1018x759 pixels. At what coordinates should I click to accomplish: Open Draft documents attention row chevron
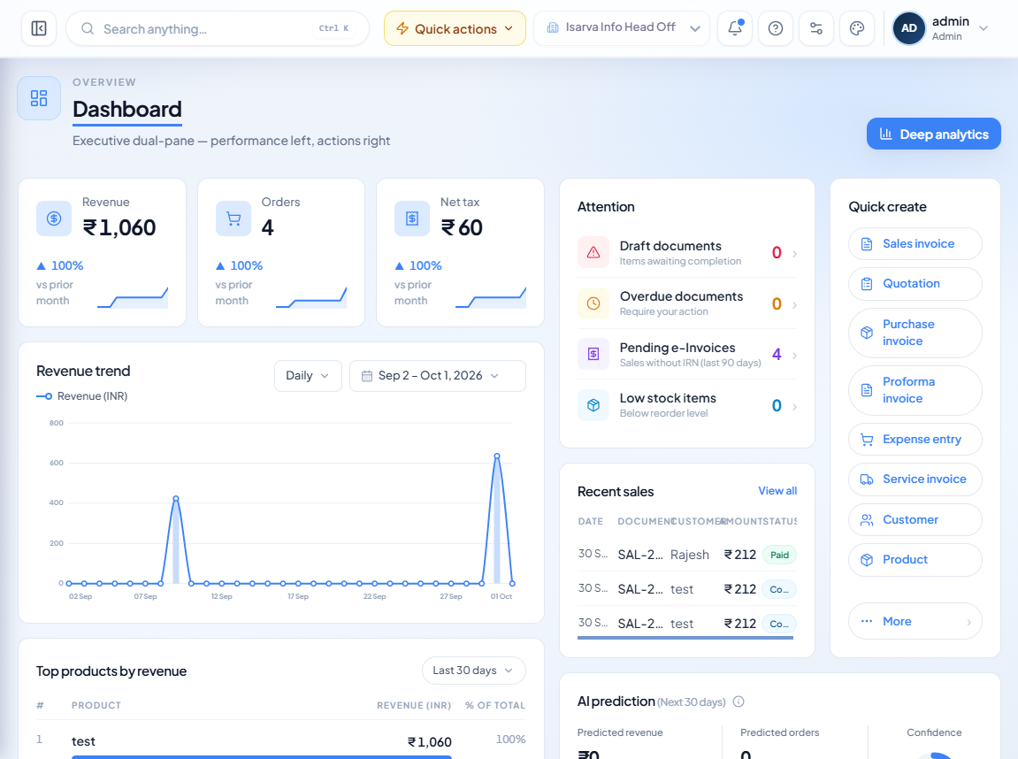click(794, 253)
